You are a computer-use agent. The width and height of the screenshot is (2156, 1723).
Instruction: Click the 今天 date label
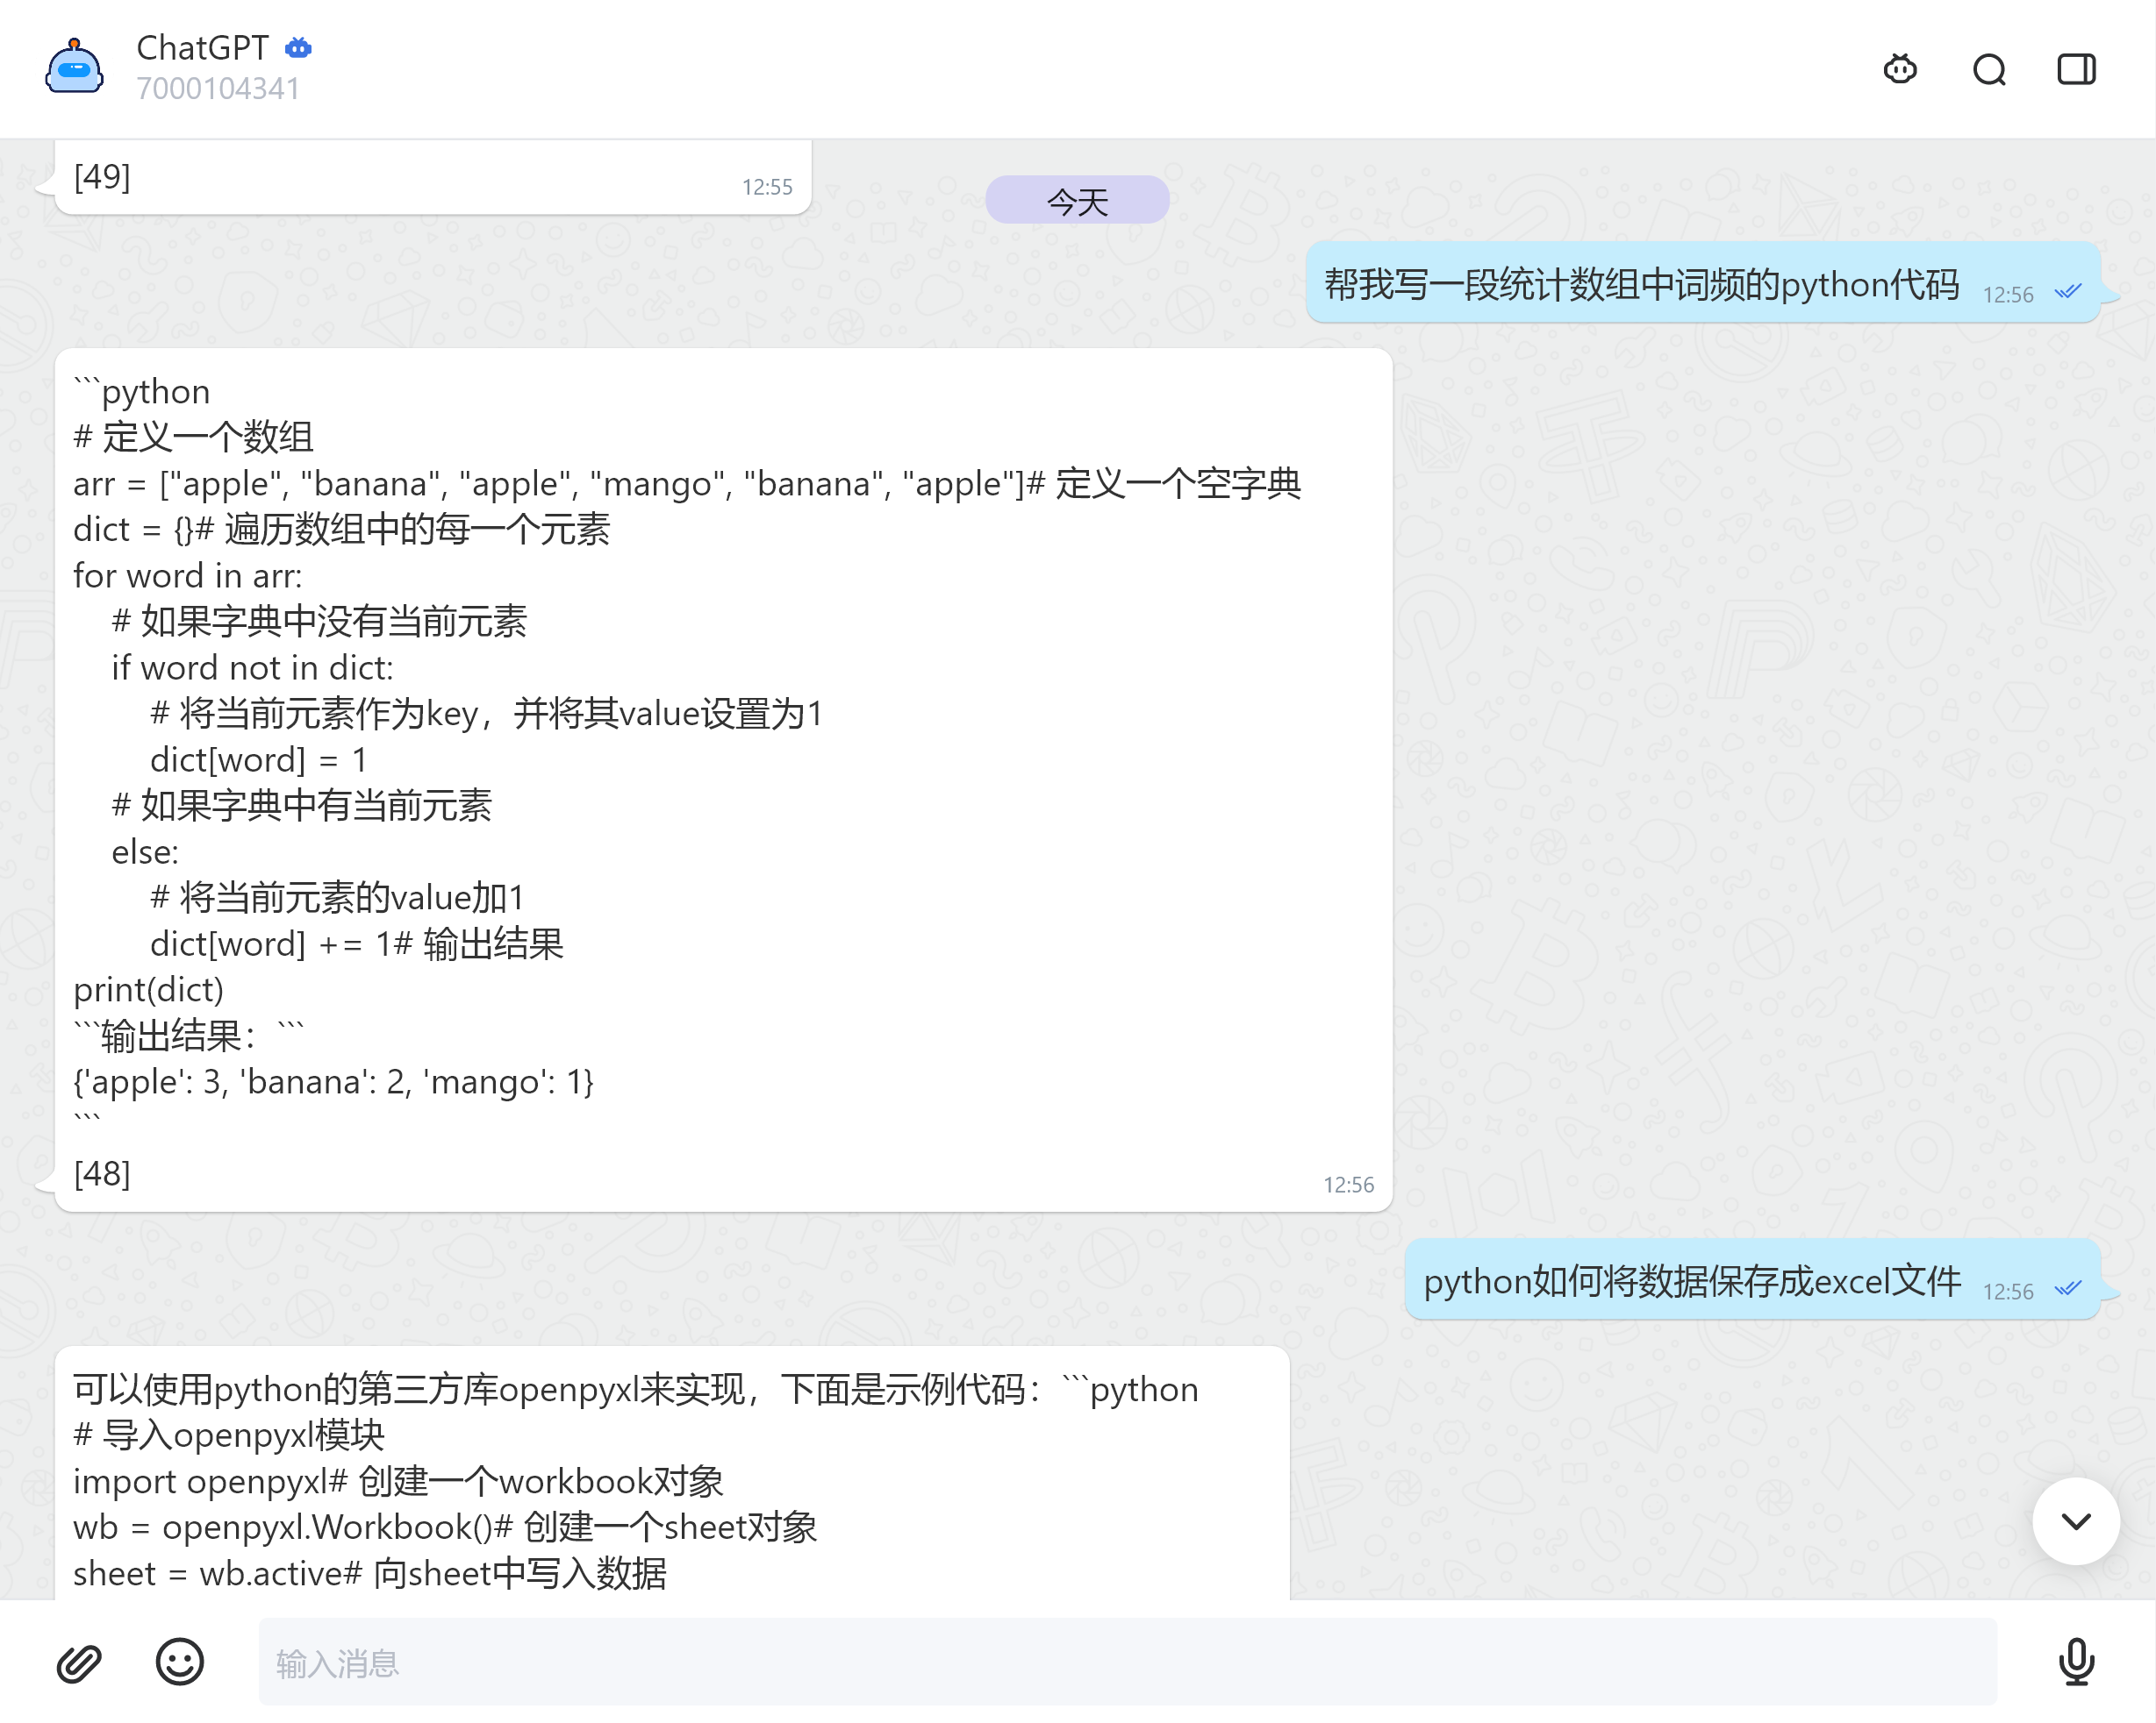1076,201
